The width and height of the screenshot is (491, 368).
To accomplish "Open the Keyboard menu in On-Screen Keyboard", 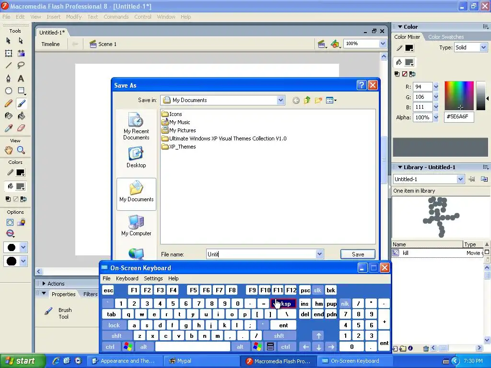I will coord(127,278).
